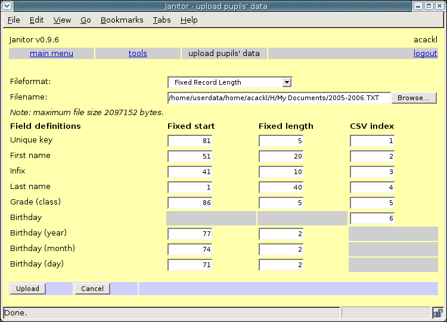This screenshot has height=322, width=447.
Task: Edit Unique key fixed length field
Action: point(281,141)
